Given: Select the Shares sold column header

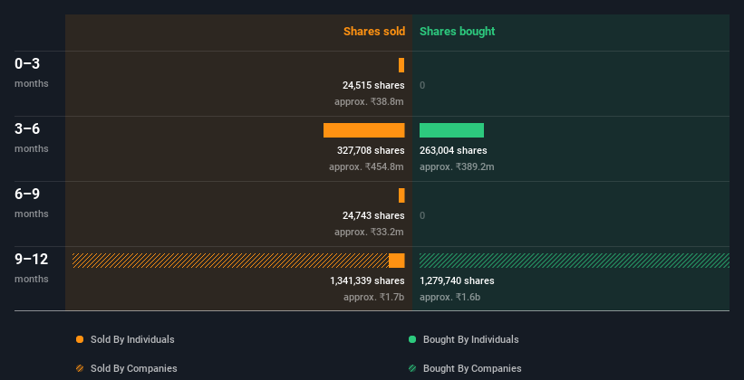Looking at the screenshot, I should coord(374,32).
